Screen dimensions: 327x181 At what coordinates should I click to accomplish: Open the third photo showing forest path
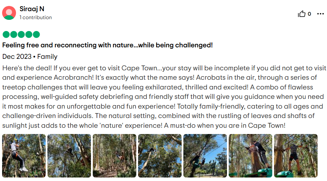point(114,156)
